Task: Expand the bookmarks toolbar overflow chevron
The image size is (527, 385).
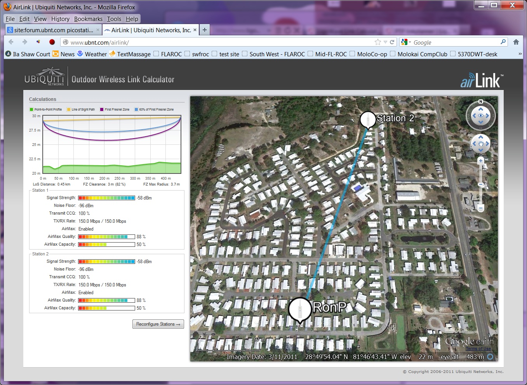Action: [x=520, y=54]
